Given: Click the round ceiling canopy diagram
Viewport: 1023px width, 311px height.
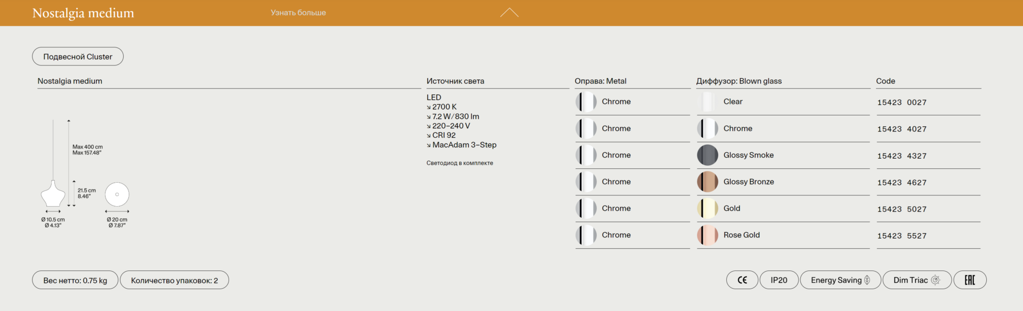Looking at the screenshot, I should pos(117,194).
